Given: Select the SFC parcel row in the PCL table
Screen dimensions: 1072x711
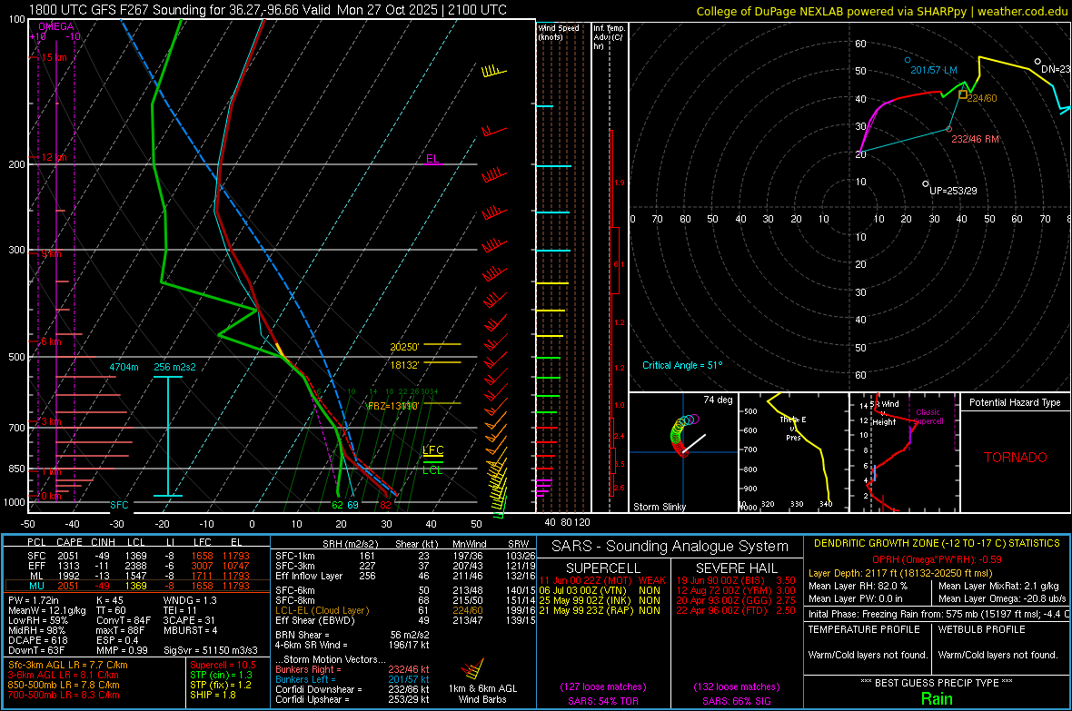Looking at the screenshot, I should (x=137, y=556).
